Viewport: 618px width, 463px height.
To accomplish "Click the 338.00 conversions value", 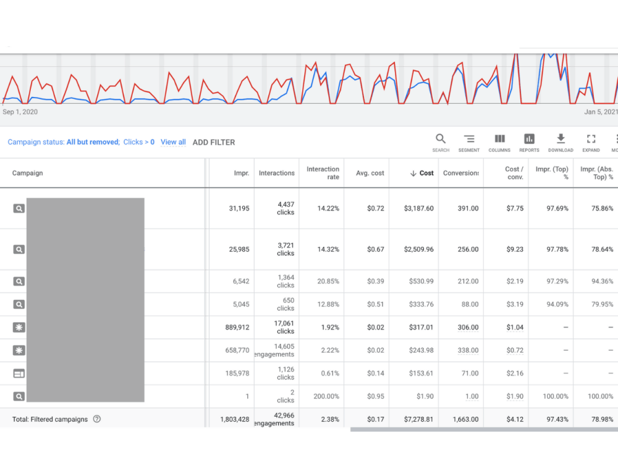I will (468, 350).
